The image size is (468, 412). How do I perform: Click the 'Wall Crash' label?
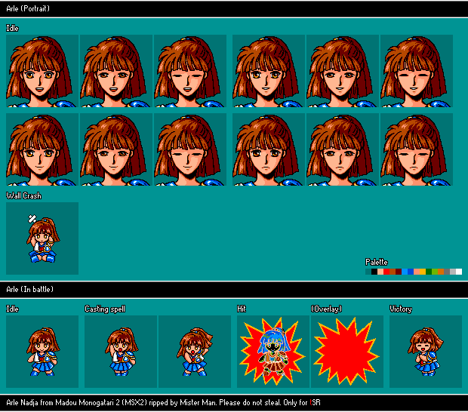pos(24,195)
